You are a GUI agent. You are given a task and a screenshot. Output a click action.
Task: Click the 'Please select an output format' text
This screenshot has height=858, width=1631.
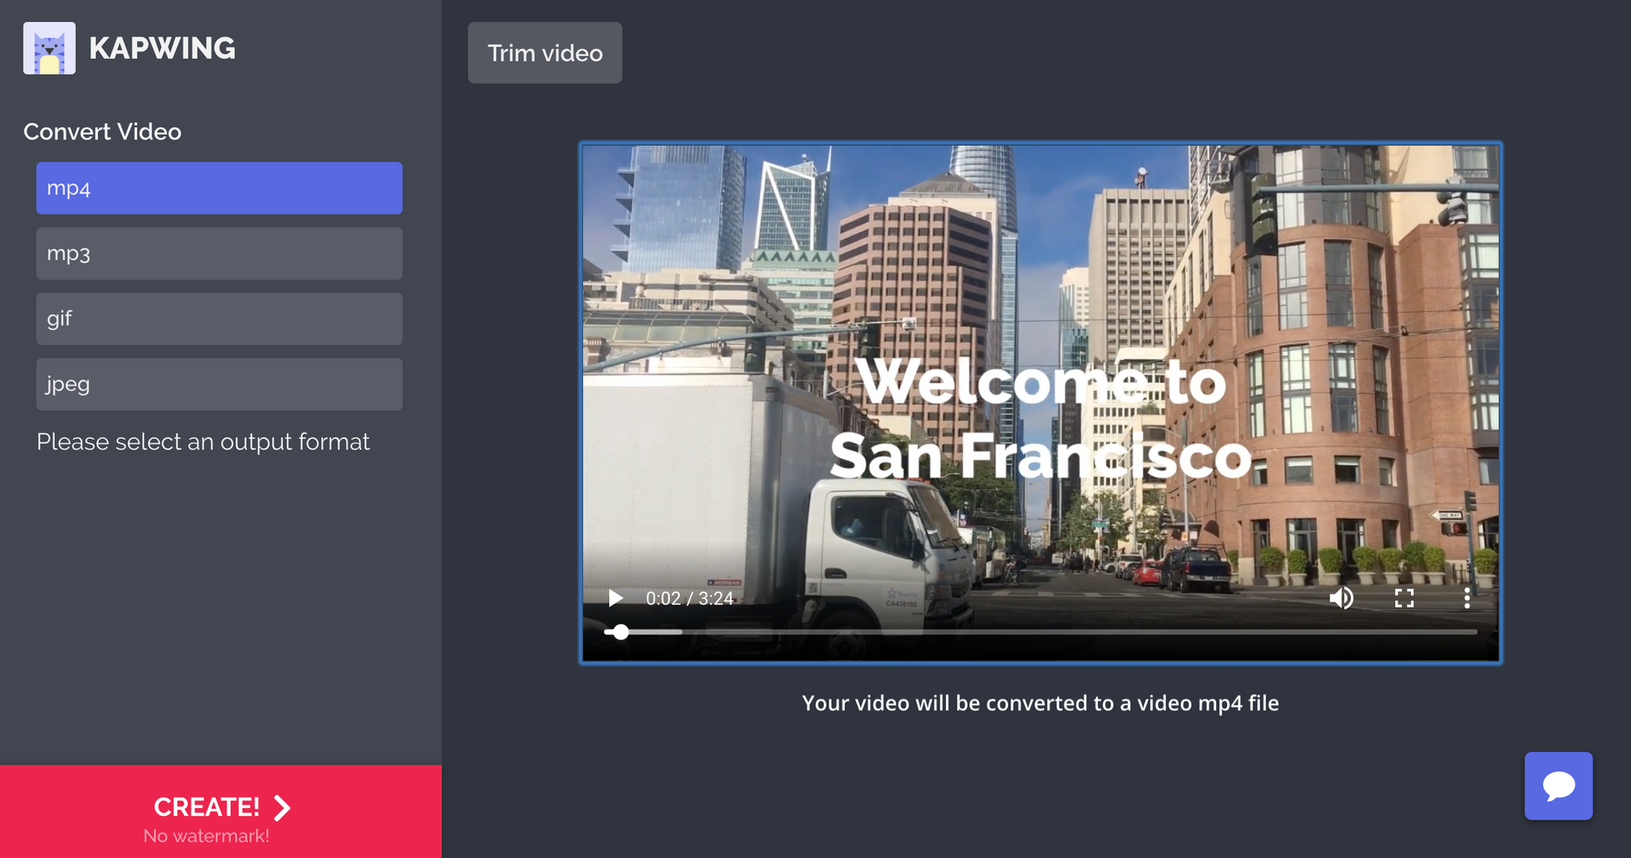pos(203,442)
